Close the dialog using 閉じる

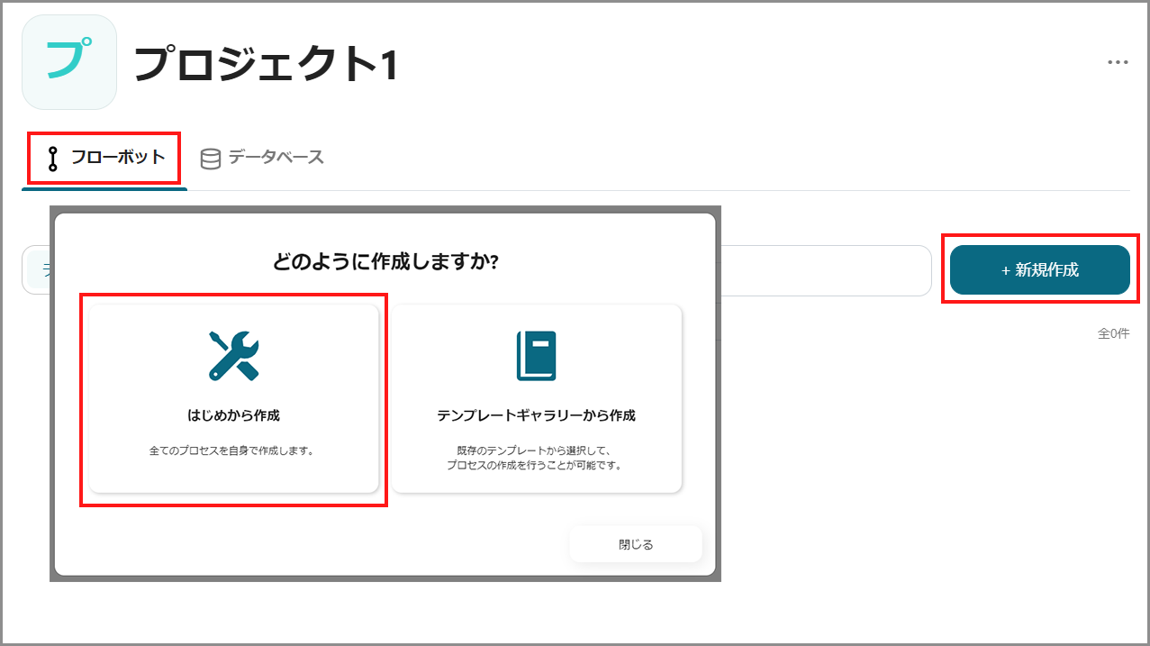coord(635,543)
